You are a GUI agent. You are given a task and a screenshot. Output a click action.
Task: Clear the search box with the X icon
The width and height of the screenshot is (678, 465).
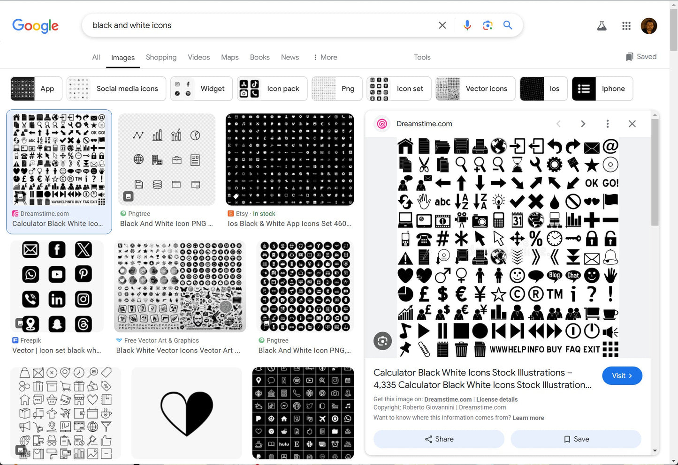[442, 25]
